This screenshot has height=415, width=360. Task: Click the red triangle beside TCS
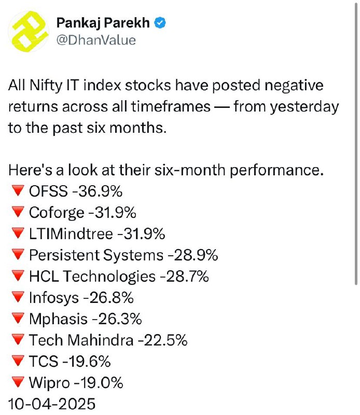[x=18, y=361]
